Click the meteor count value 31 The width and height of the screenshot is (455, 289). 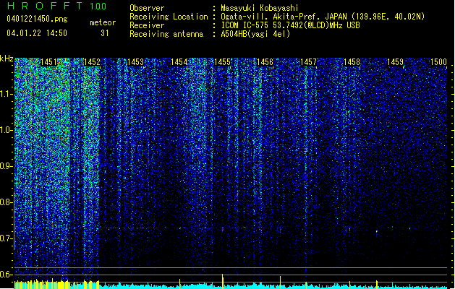[105, 33]
